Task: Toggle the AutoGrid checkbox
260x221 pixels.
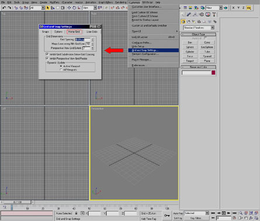Action: [205, 38]
